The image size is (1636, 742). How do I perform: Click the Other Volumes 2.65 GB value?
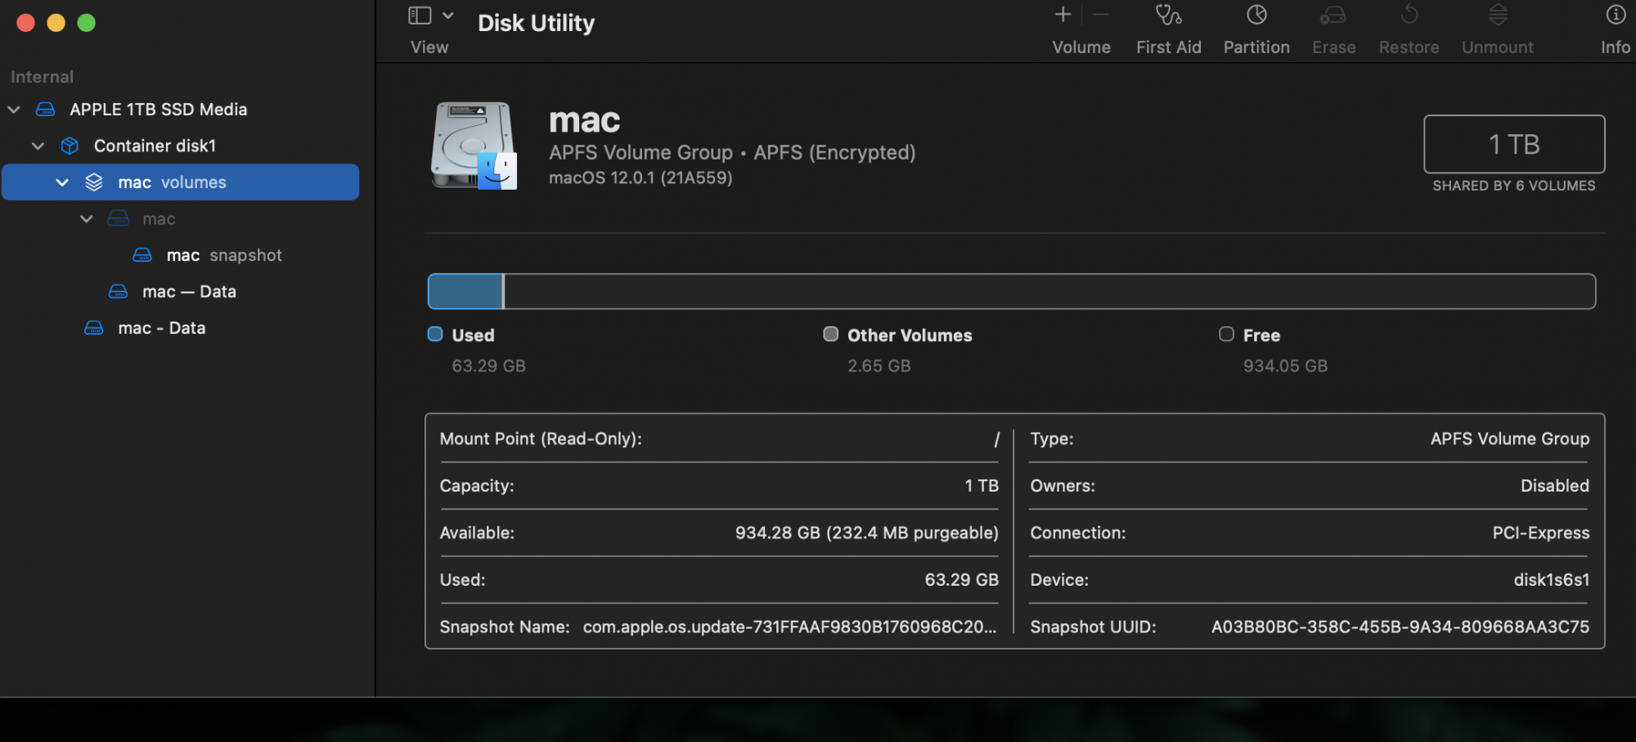[879, 366]
